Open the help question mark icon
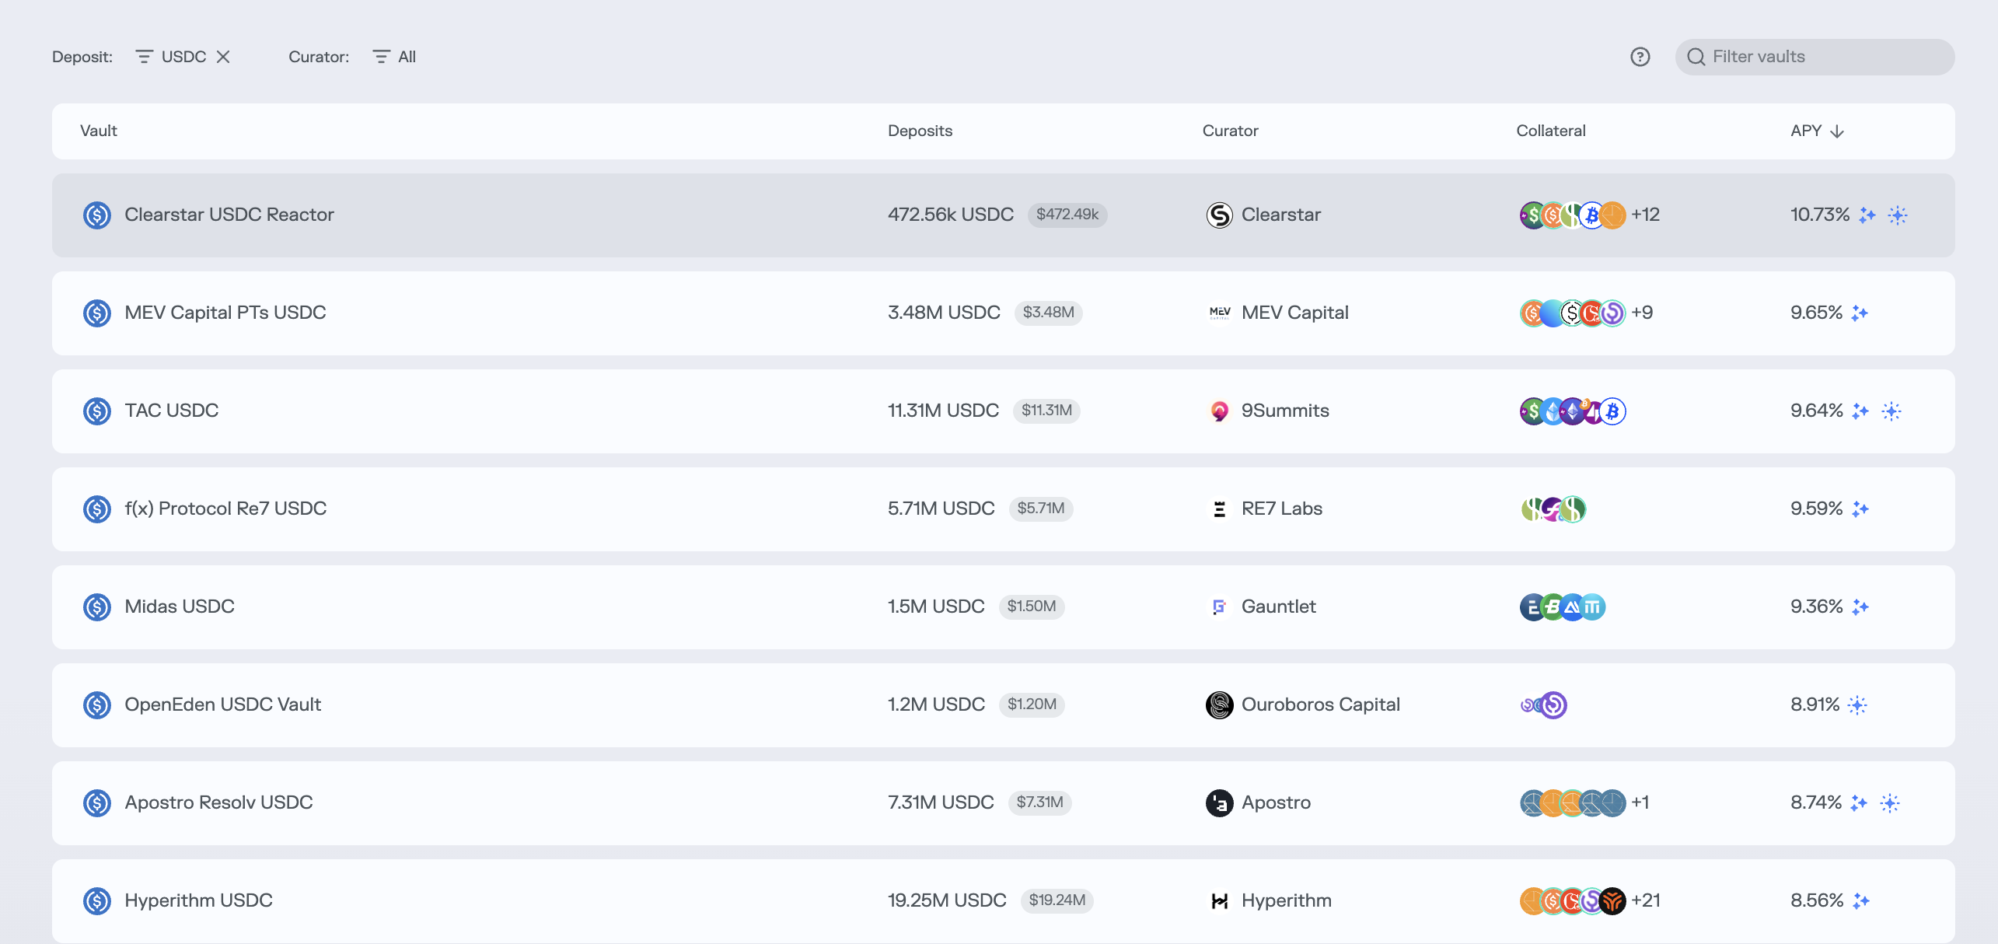The height and width of the screenshot is (944, 1998). [1640, 57]
